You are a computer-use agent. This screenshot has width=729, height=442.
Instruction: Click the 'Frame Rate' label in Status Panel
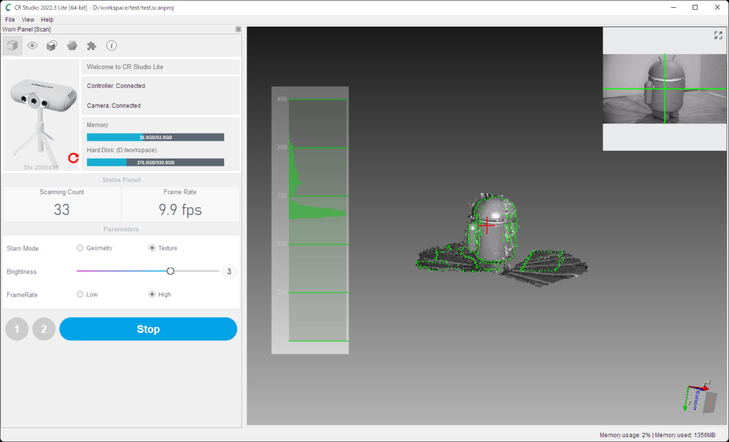(x=180, y=192)
